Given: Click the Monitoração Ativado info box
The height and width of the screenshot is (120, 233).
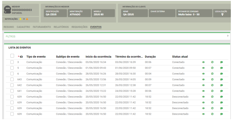Looking at the screenshot, I should click(x=79, y=13).
